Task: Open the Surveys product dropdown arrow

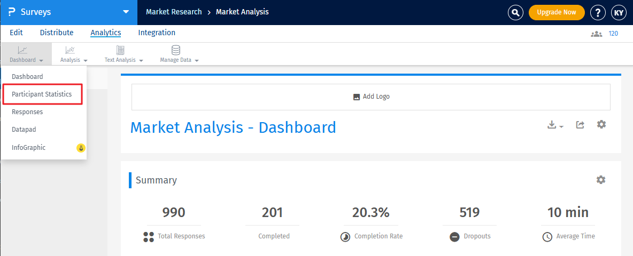Action: point(126,12)
